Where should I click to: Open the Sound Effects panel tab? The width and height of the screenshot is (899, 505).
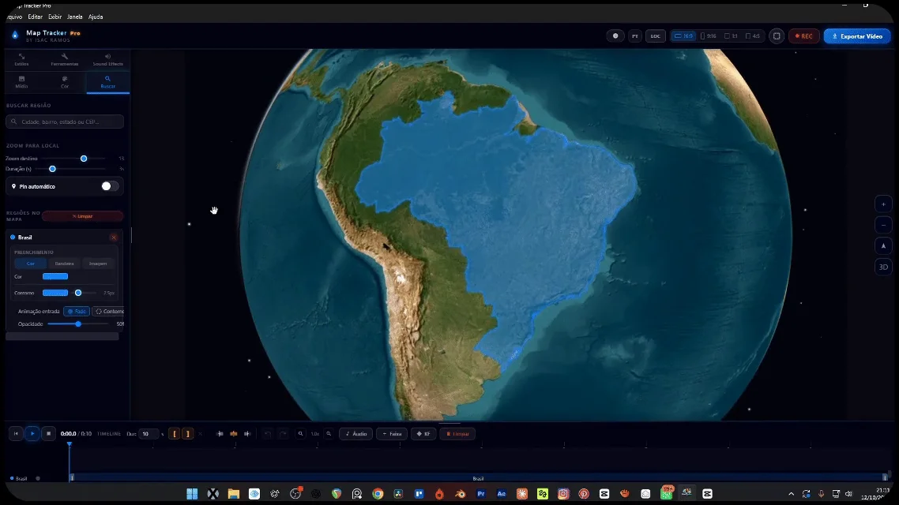pos(107,59)
